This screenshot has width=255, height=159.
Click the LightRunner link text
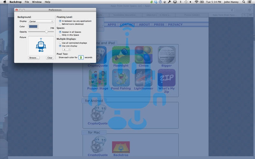[x=144, y=88]
